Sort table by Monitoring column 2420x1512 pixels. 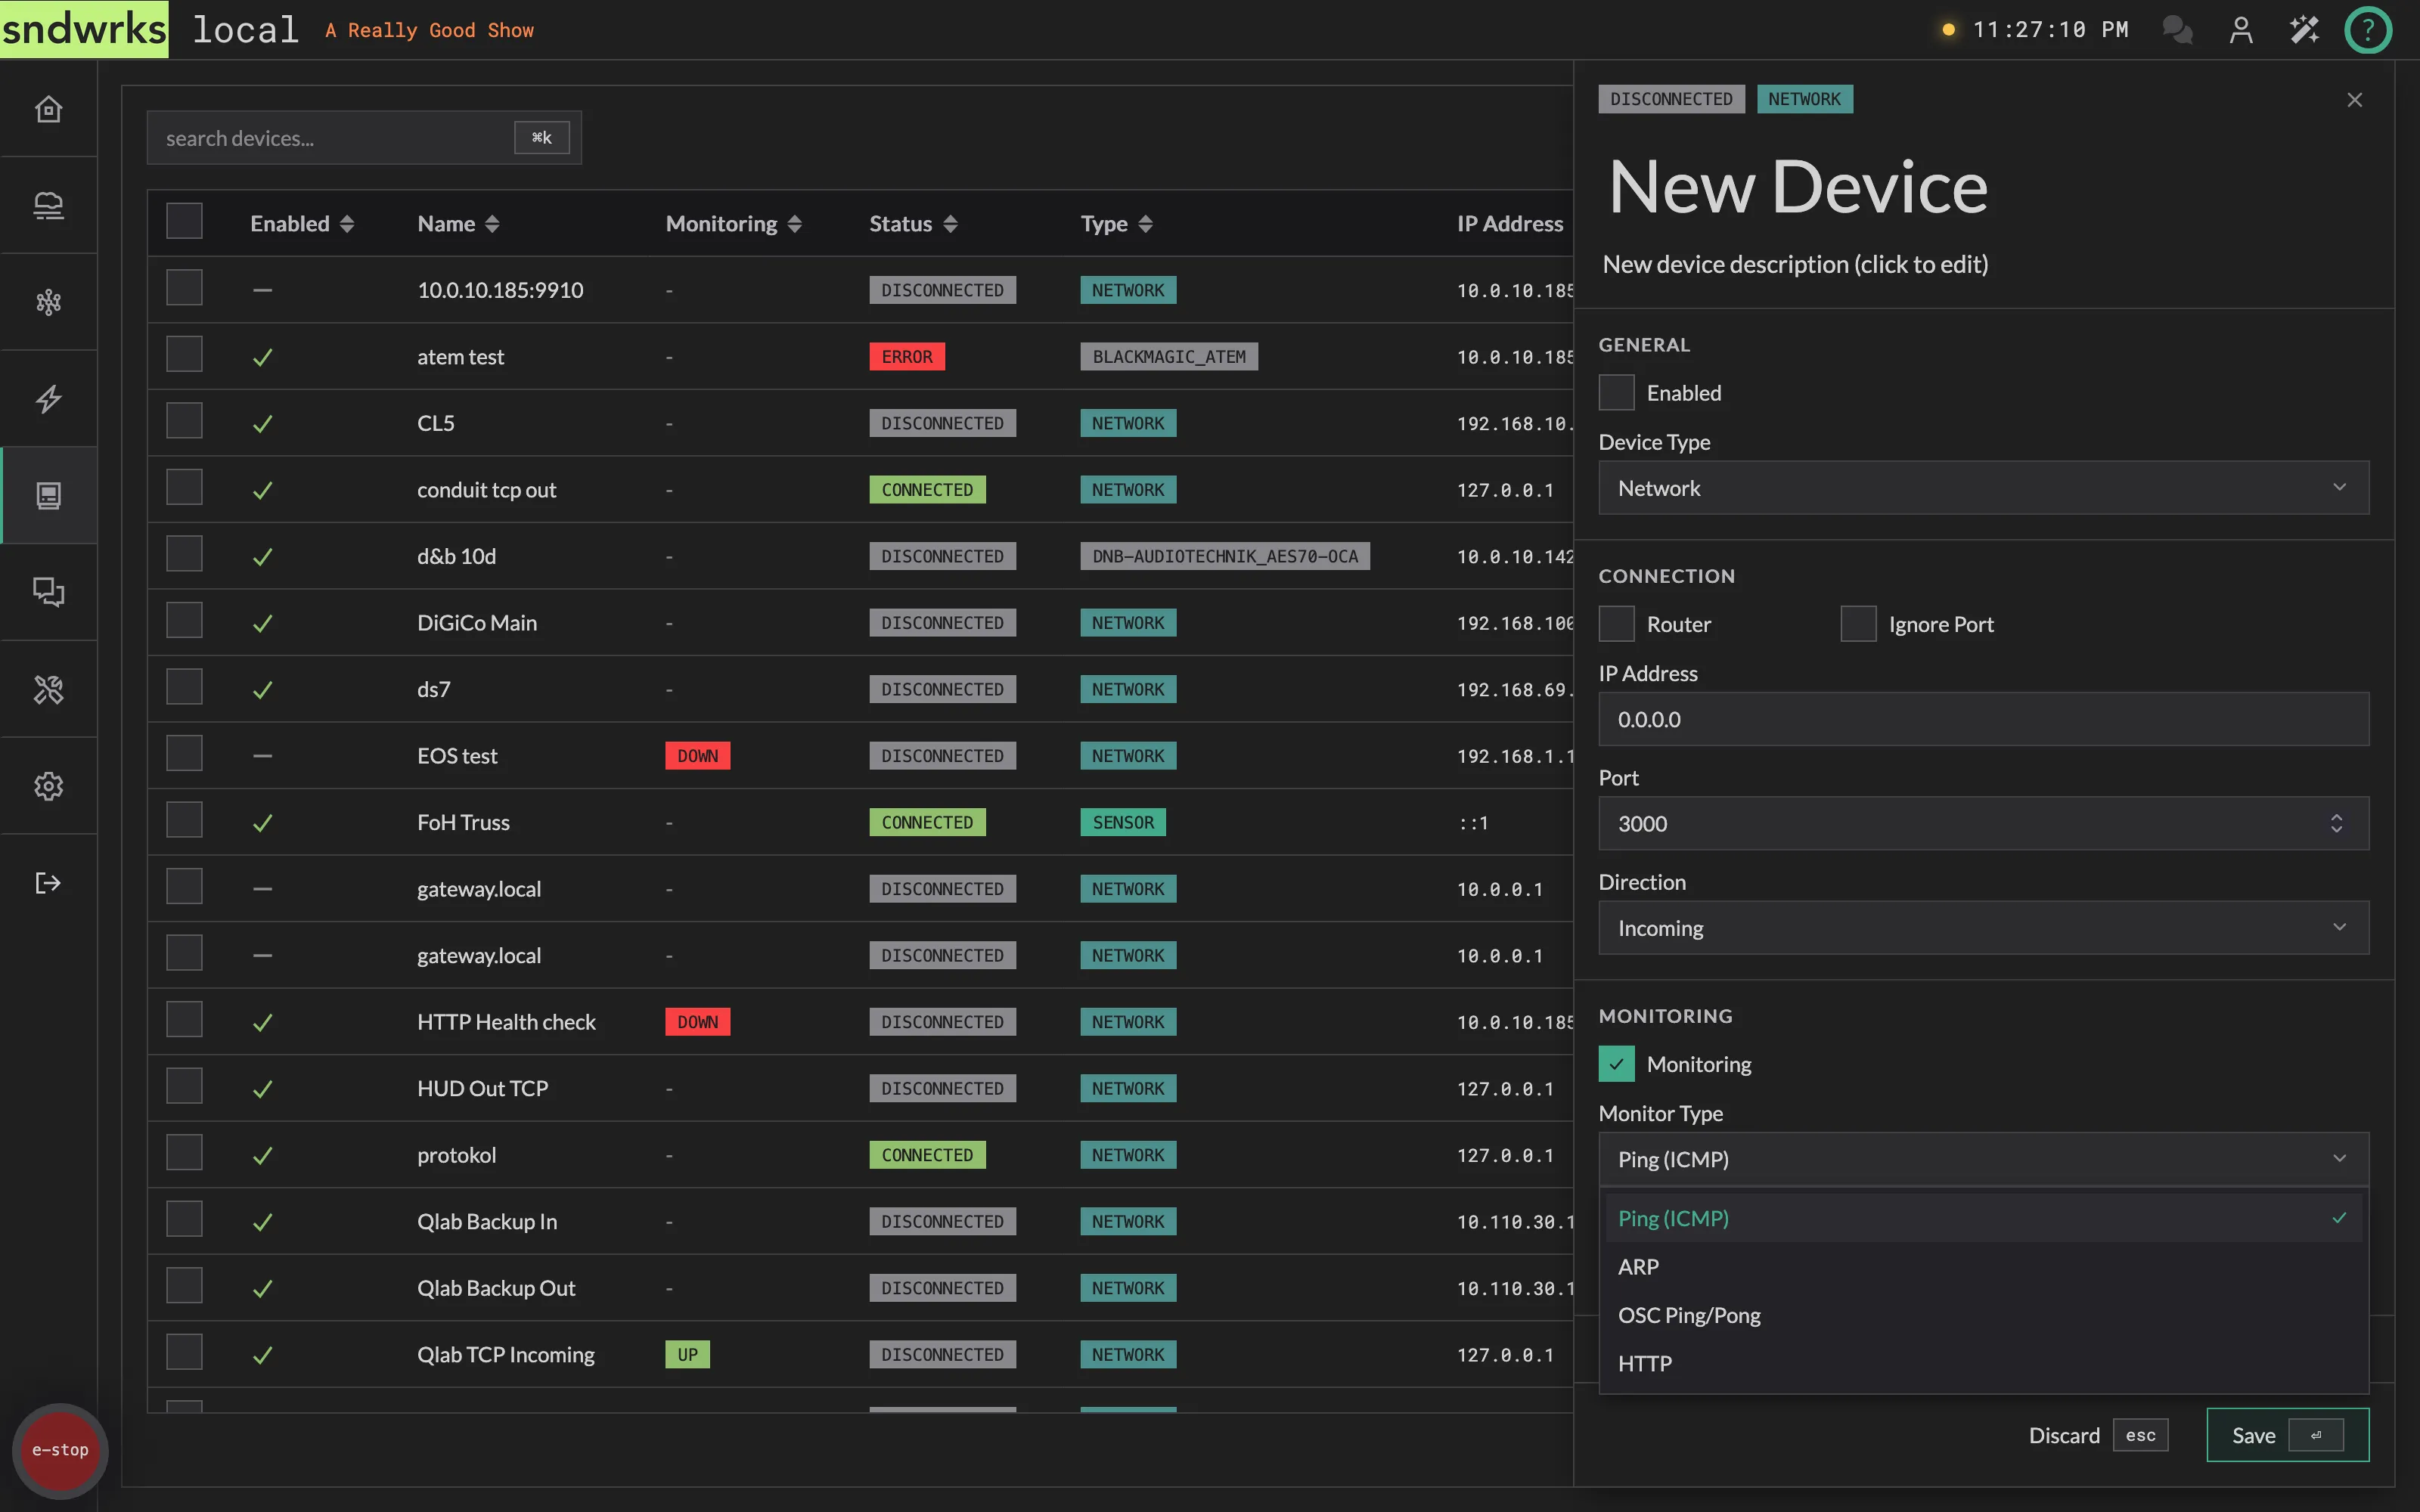(x=734, y=224)
